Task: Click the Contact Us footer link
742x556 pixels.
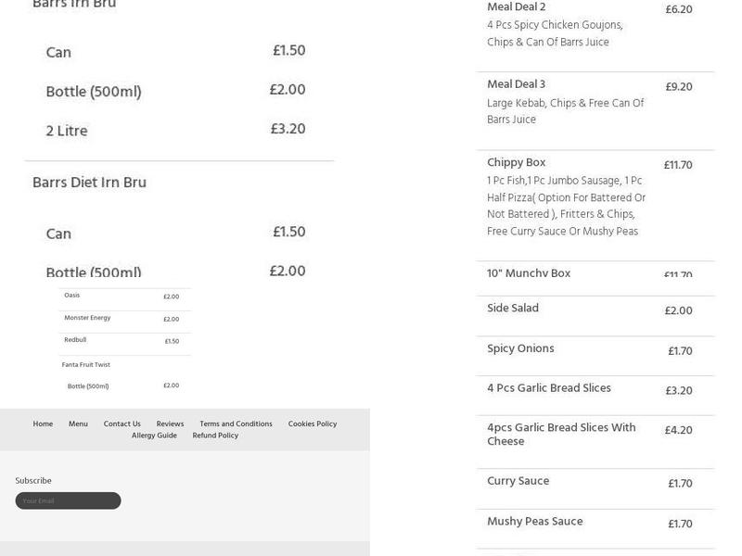Action: [x=122, y=423]
